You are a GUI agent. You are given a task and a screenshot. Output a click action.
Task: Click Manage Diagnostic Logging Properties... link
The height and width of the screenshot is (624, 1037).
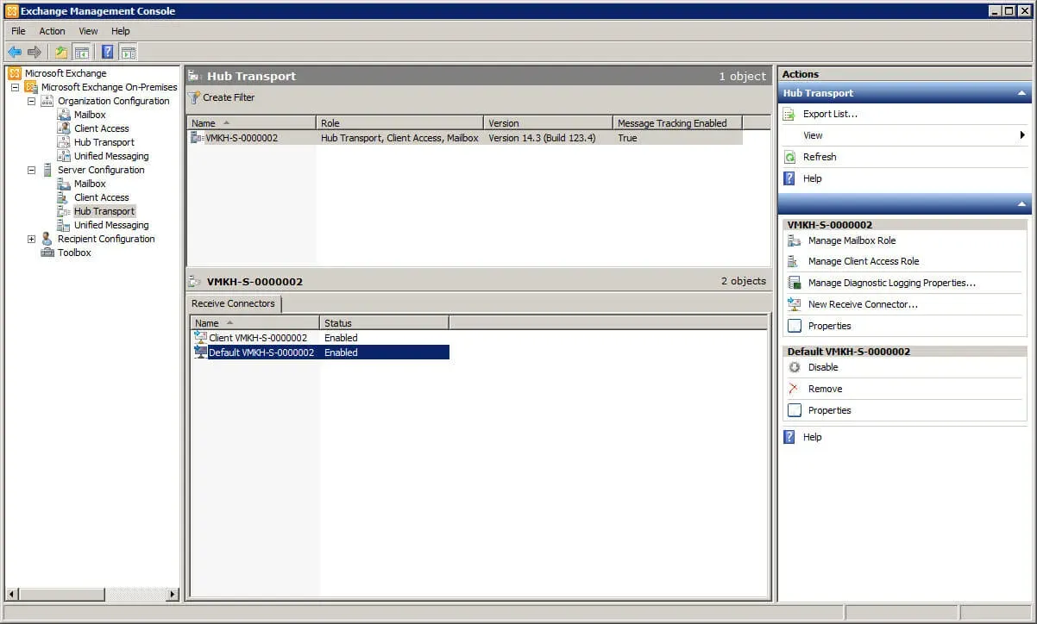(892, 283)
